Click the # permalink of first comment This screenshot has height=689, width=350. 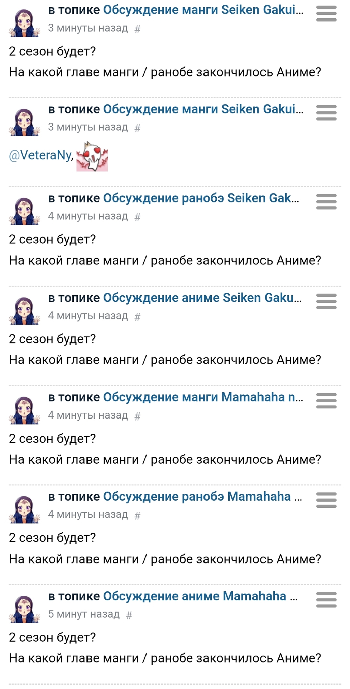137,29
